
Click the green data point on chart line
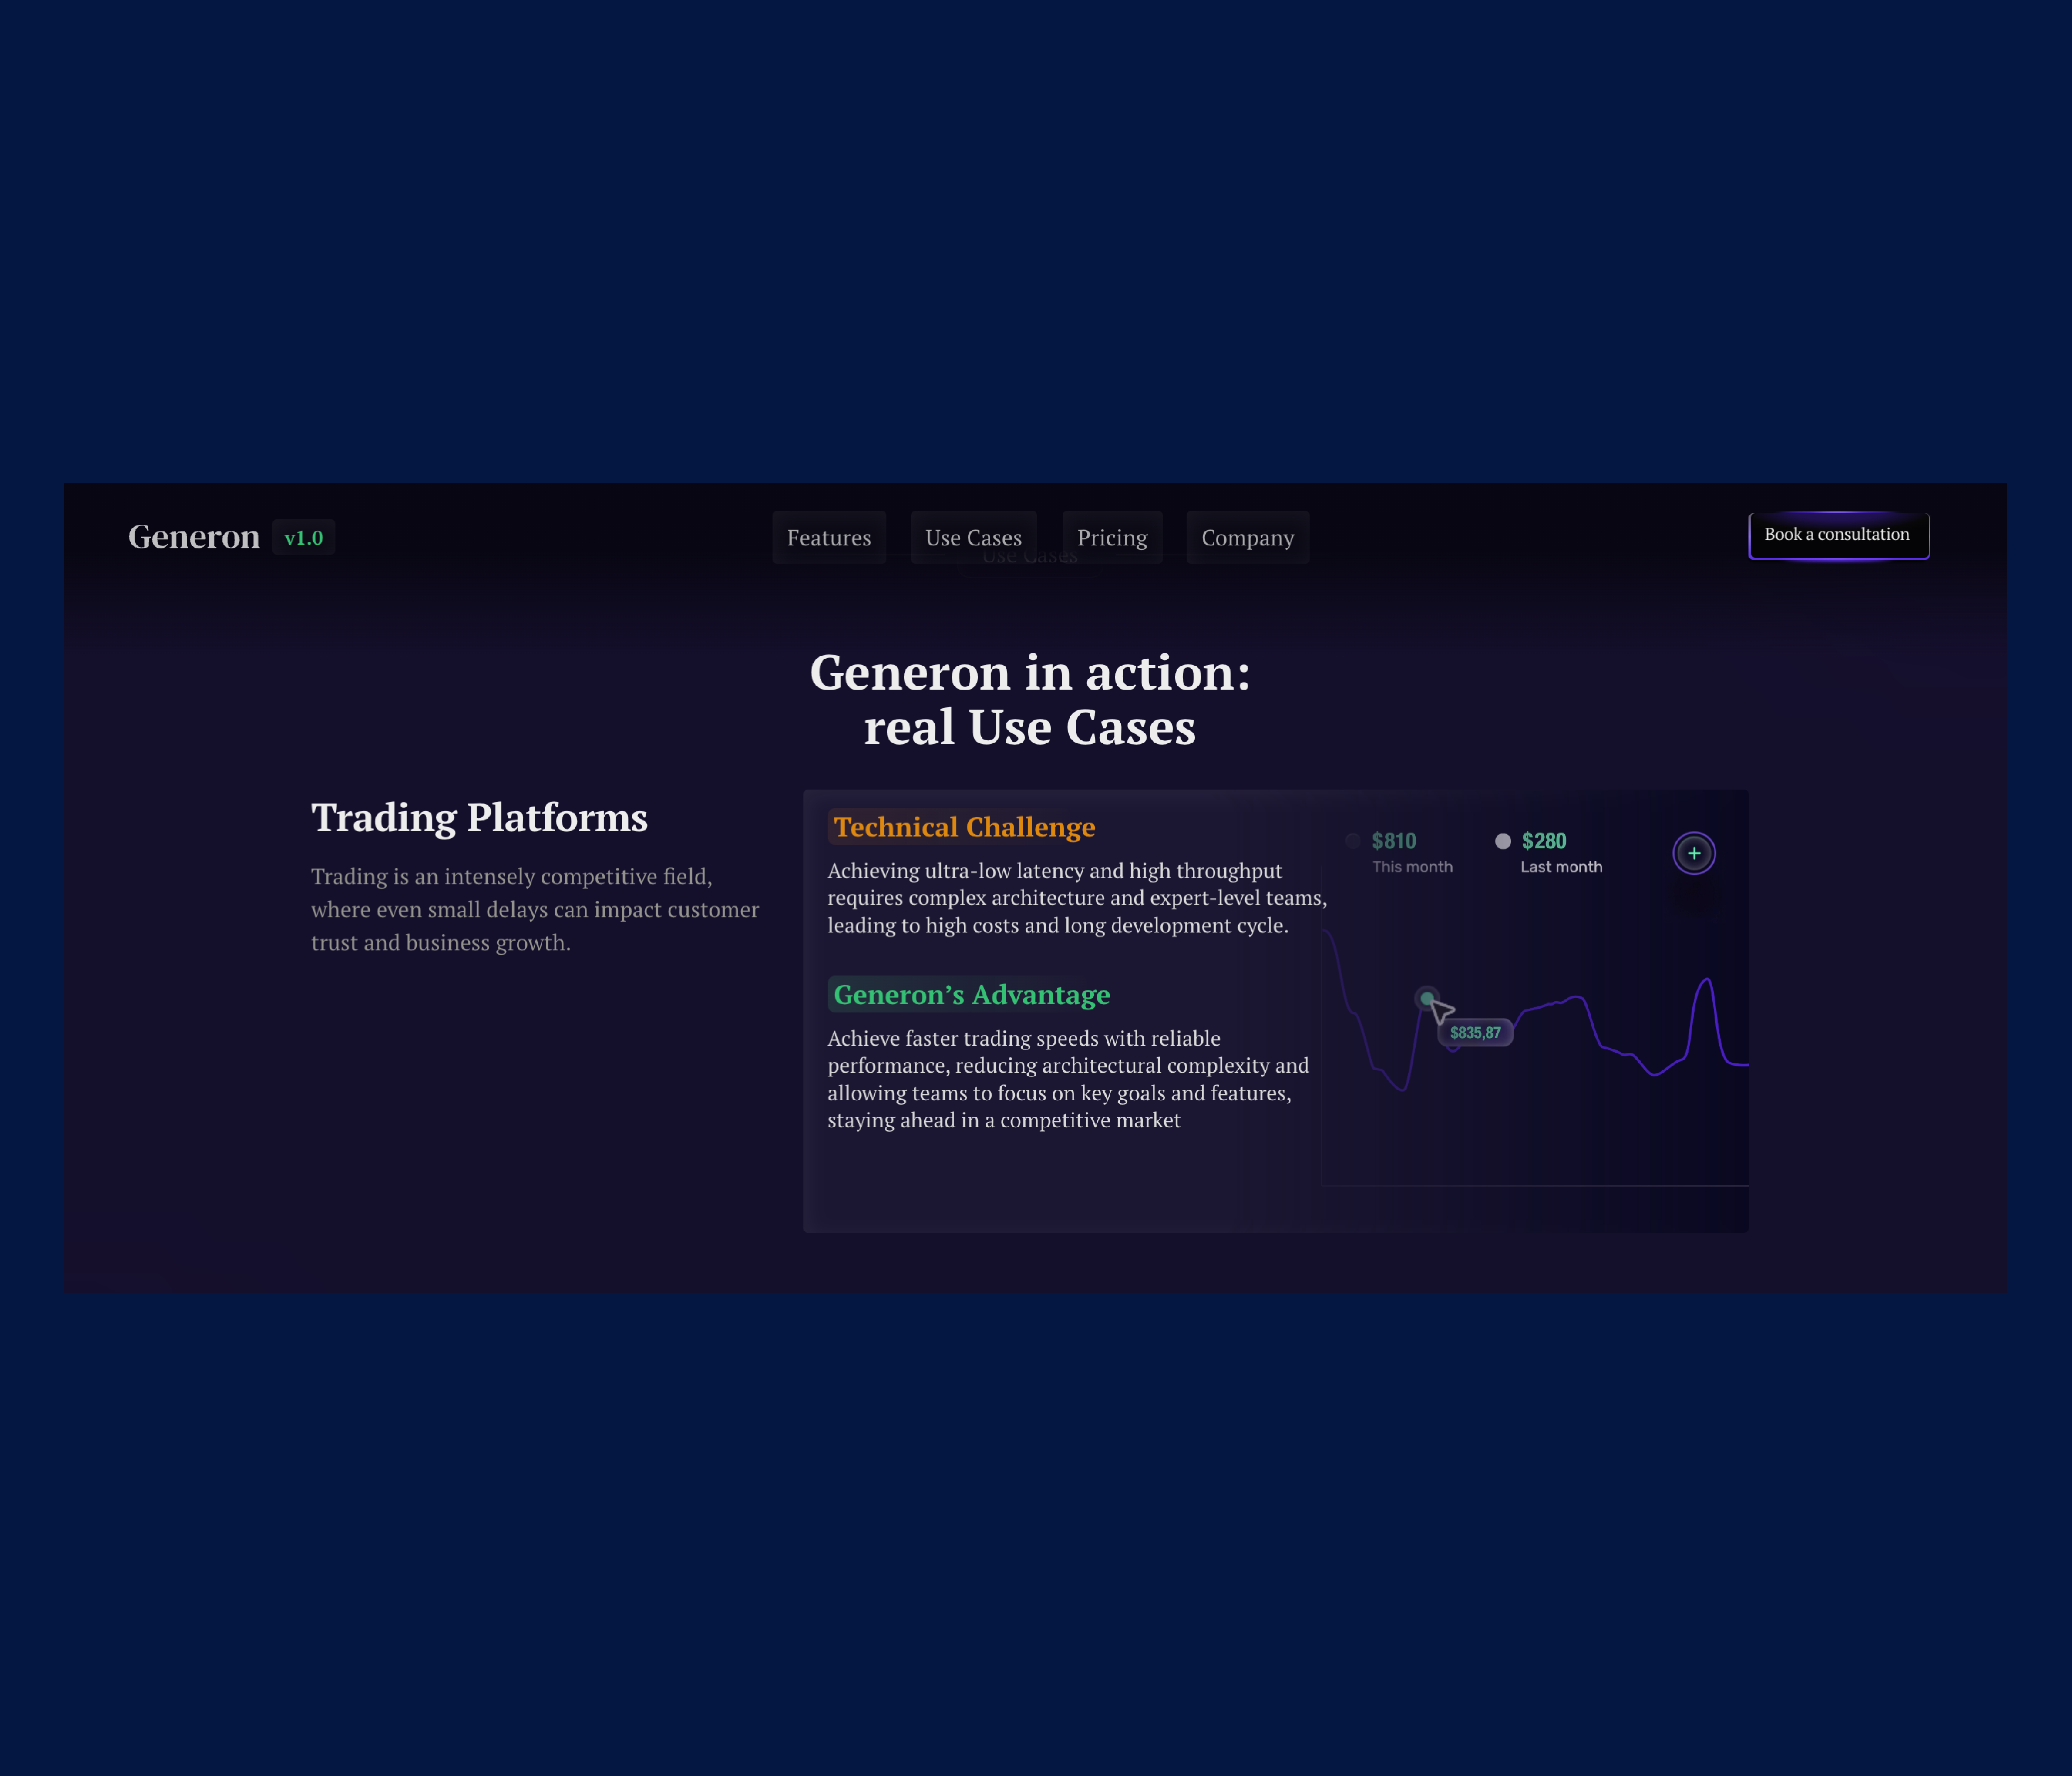(1427, 998)
